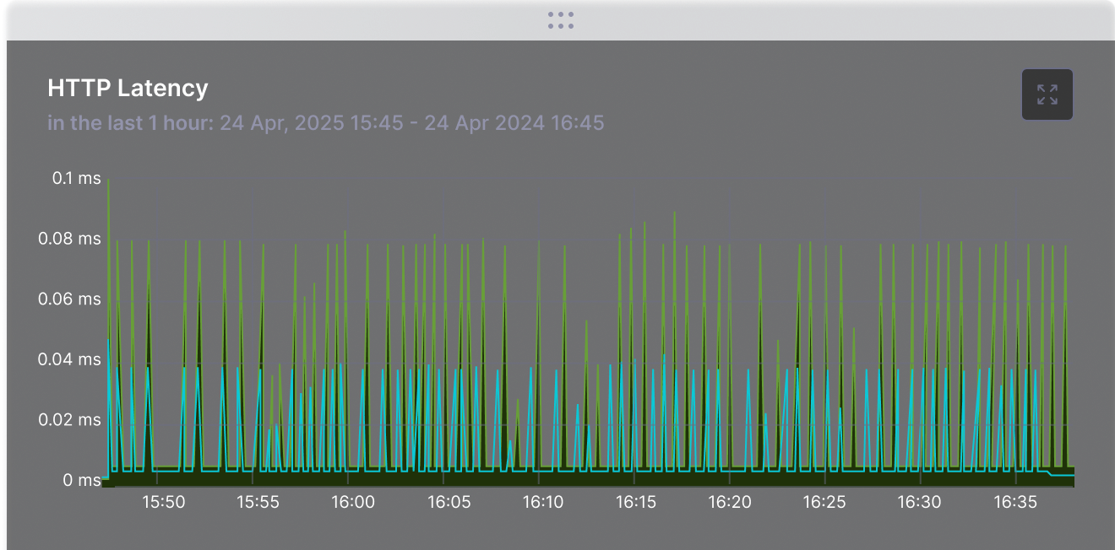Click the 0.04 ms y-axis label
Image resolution: width=1115 pixels, height=550 pixels.
pyautogui.click(x=69, y=359)
